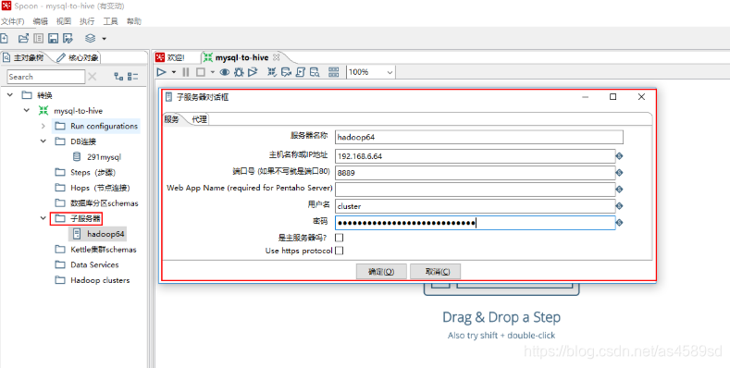Click the explore database icon
This screenshot has height=368, width=730.
[315, 72]
